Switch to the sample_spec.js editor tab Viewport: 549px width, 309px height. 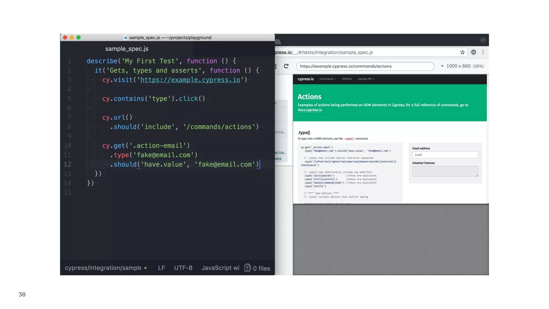(x=127, y=49)
